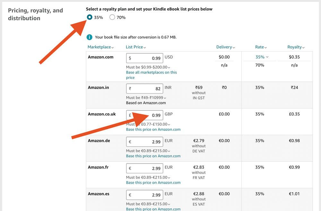Click the blue info icon beside file size
This screenshot has height=211, width=321.
click(90, 37)
